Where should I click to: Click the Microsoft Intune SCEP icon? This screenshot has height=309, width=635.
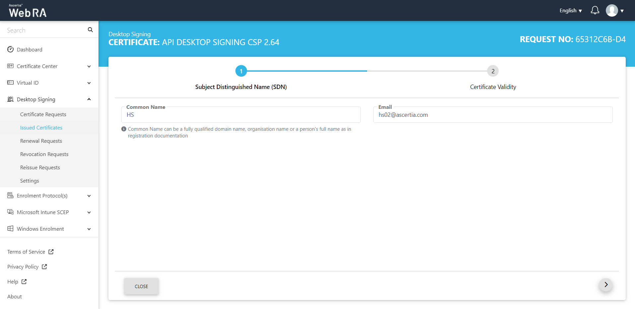(11, 212)
